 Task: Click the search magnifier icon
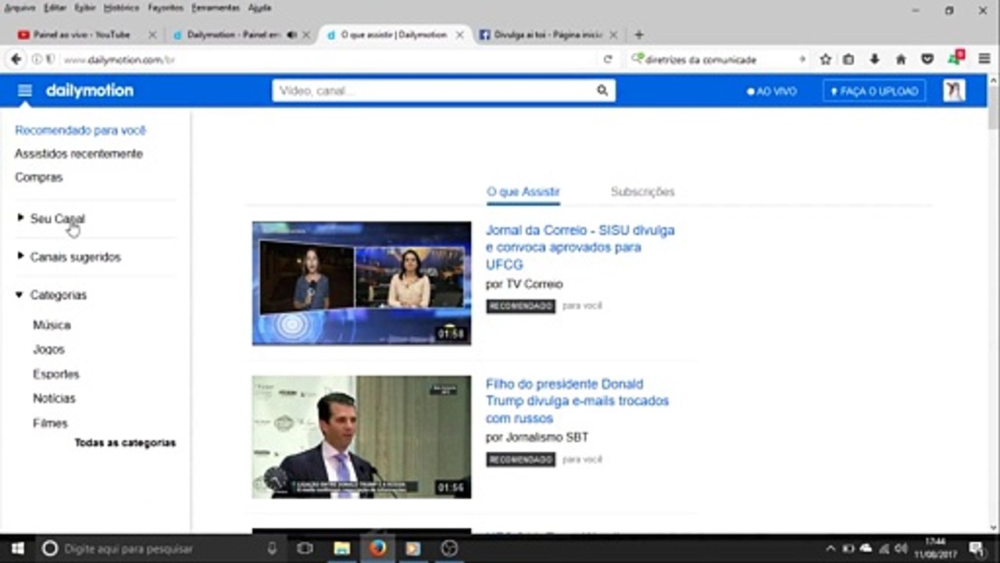pos(602,91)
